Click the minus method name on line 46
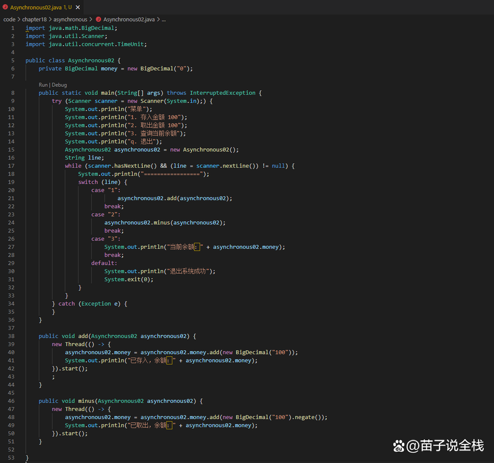 click(86, 400)
